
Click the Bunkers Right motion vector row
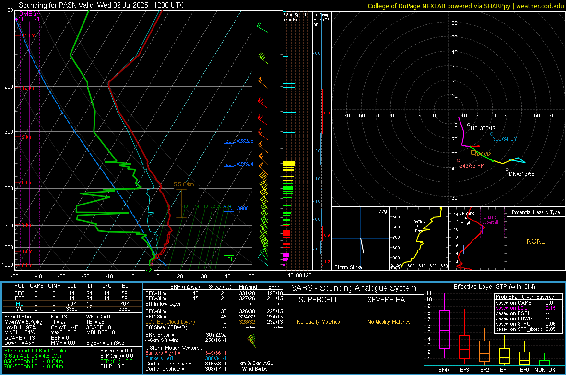pyautogui.click(x=186, y=353)
